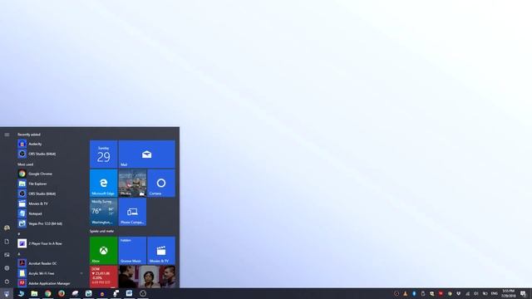Open the Phone Companion tile

(132, 212)
